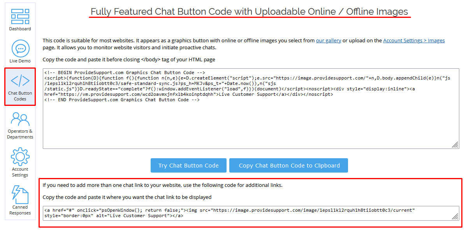Screen dimensions: 464x235
Task: Open Operators & Departments people icon
Action: click(20, 118)
